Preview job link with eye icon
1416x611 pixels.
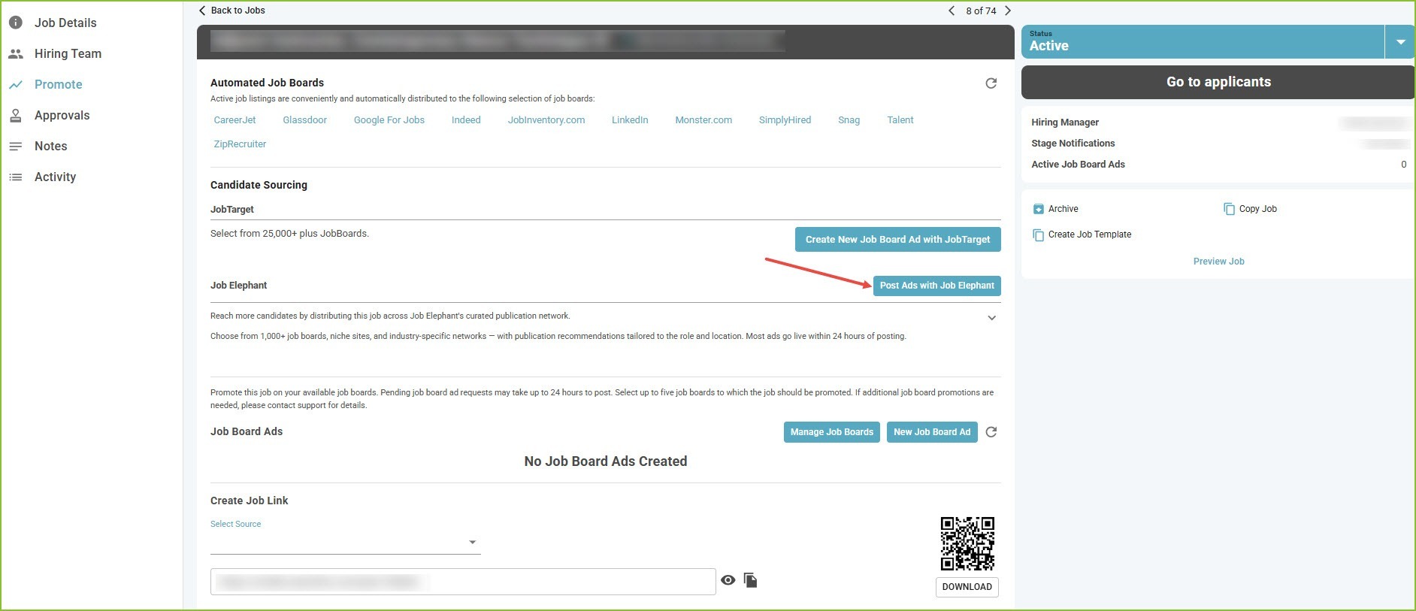coord(728,580)
